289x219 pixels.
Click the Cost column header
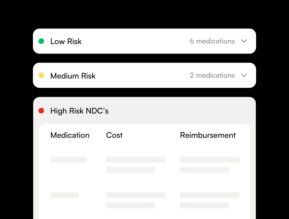coord(114,135)
